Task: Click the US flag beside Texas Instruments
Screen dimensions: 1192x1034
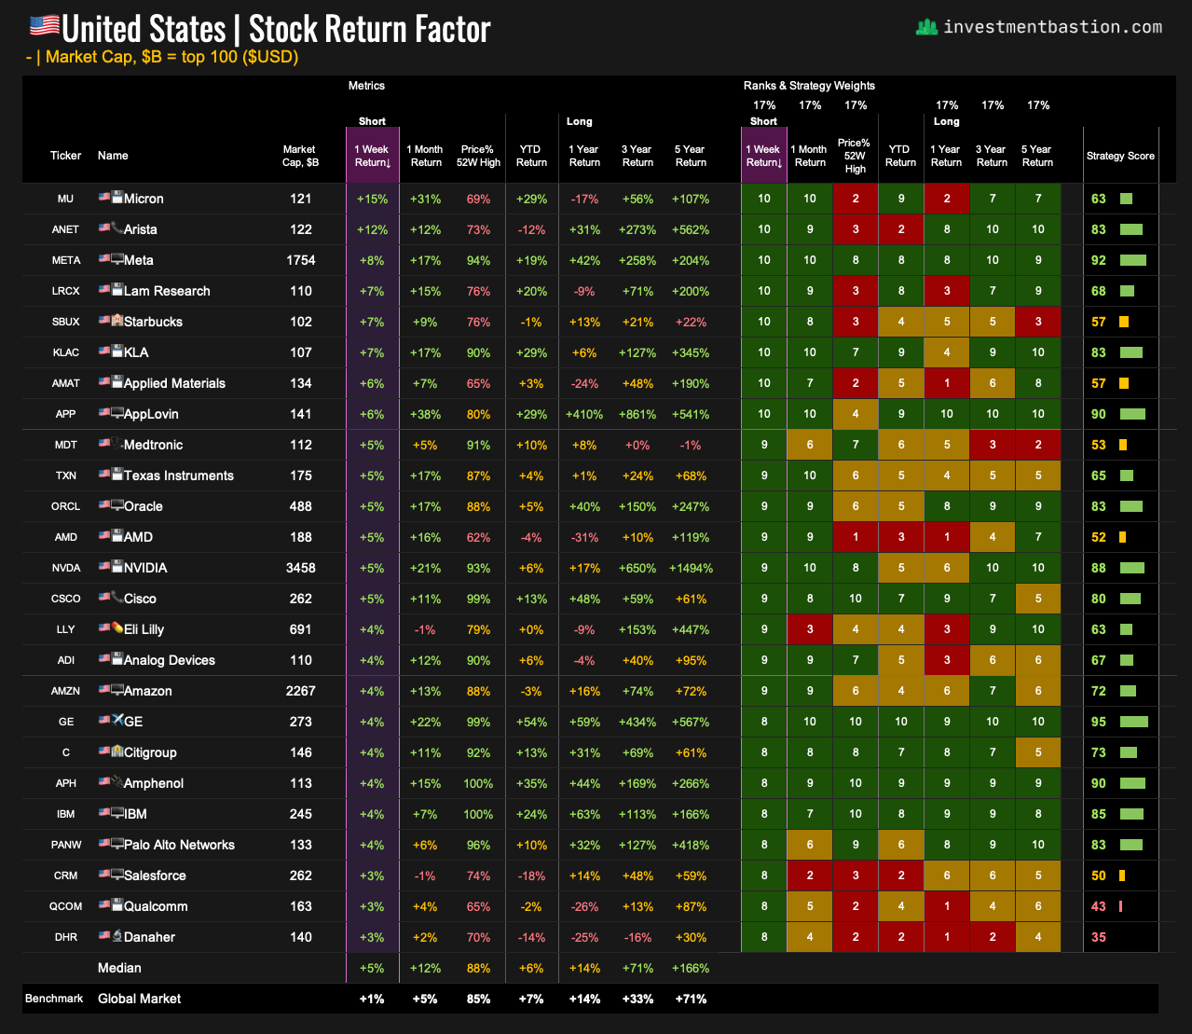Action: tap(104, 475)
